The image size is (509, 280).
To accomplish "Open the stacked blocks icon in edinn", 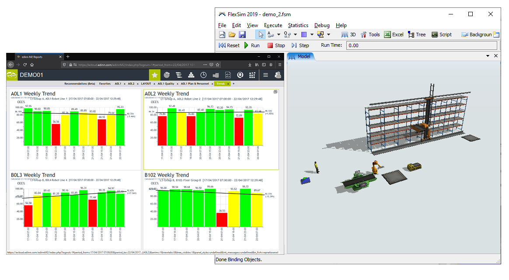I will pyautogui.click(x=191, y=75).
